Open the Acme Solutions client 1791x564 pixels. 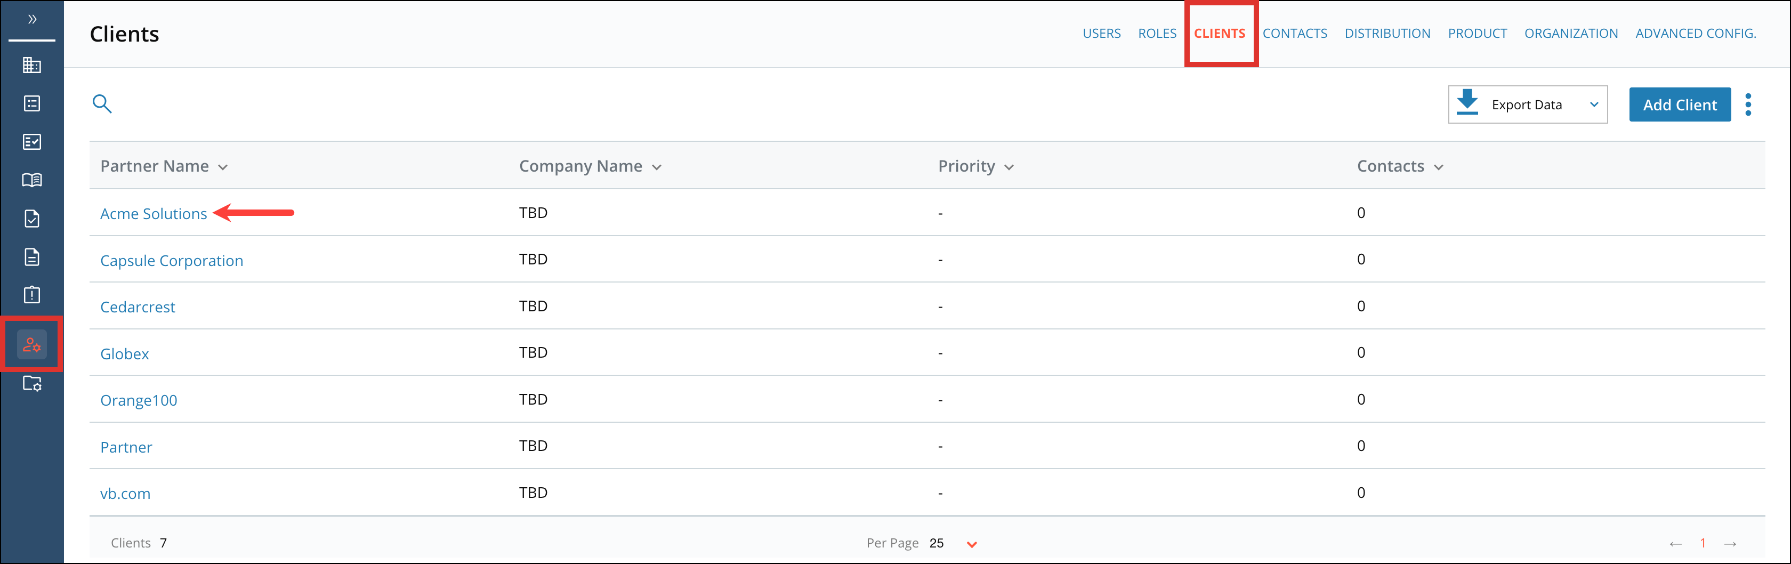coord(154,214)
